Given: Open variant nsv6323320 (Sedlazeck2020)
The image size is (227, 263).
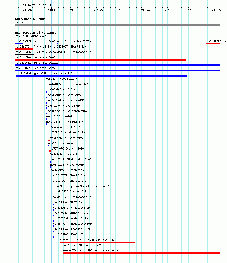Looking at the screenshot, I should (35, 57).
